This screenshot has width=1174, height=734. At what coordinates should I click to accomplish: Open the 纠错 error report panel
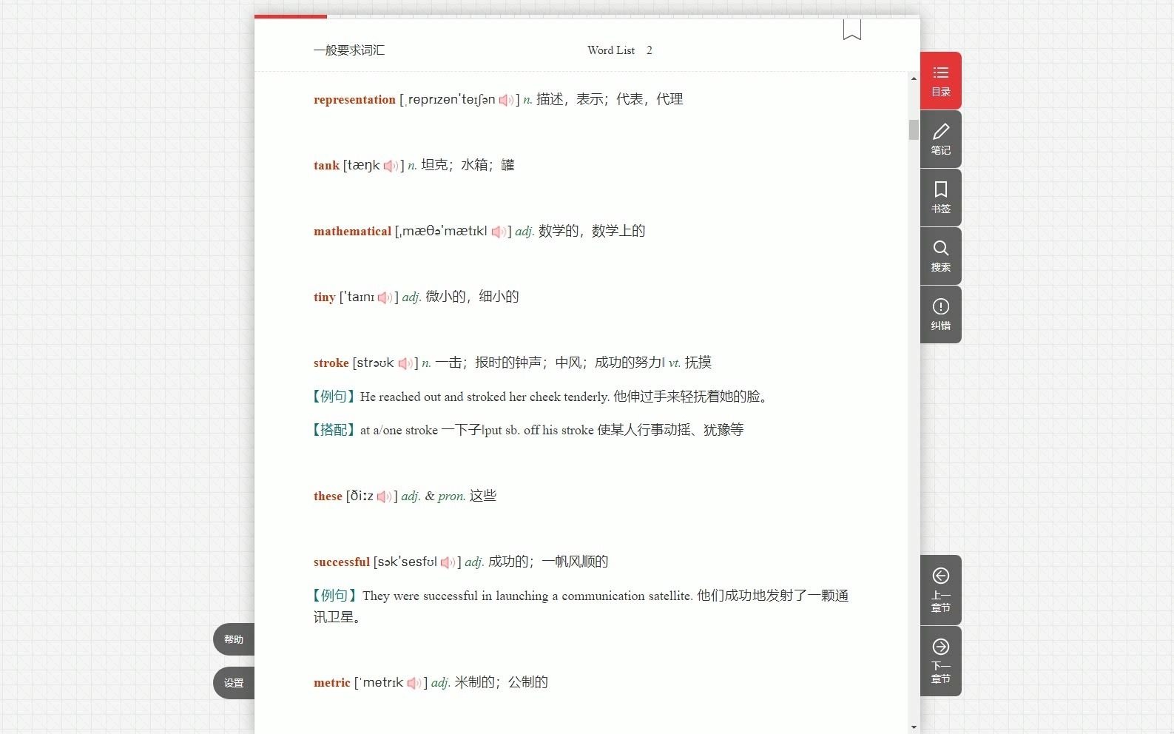(x=941, y=314)
